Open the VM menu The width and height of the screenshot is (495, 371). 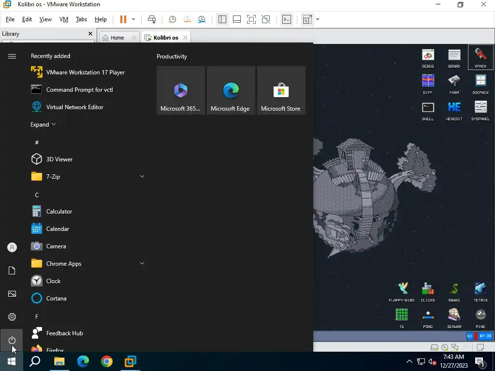(x=64, y=19)
